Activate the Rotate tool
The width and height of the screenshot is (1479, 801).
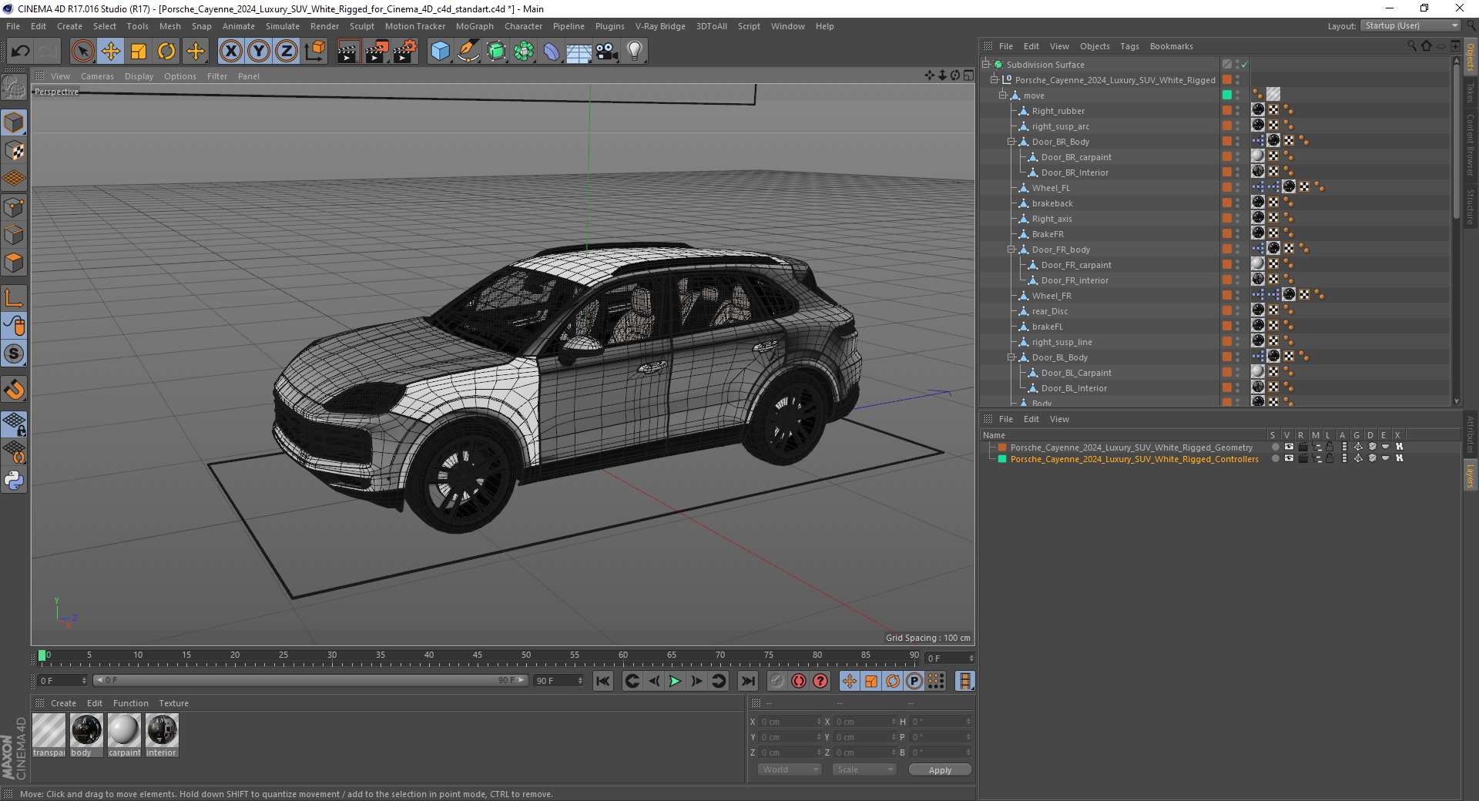point(166,52)
